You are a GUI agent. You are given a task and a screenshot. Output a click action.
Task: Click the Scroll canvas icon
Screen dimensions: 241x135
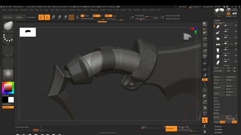[x=205, y=33]
